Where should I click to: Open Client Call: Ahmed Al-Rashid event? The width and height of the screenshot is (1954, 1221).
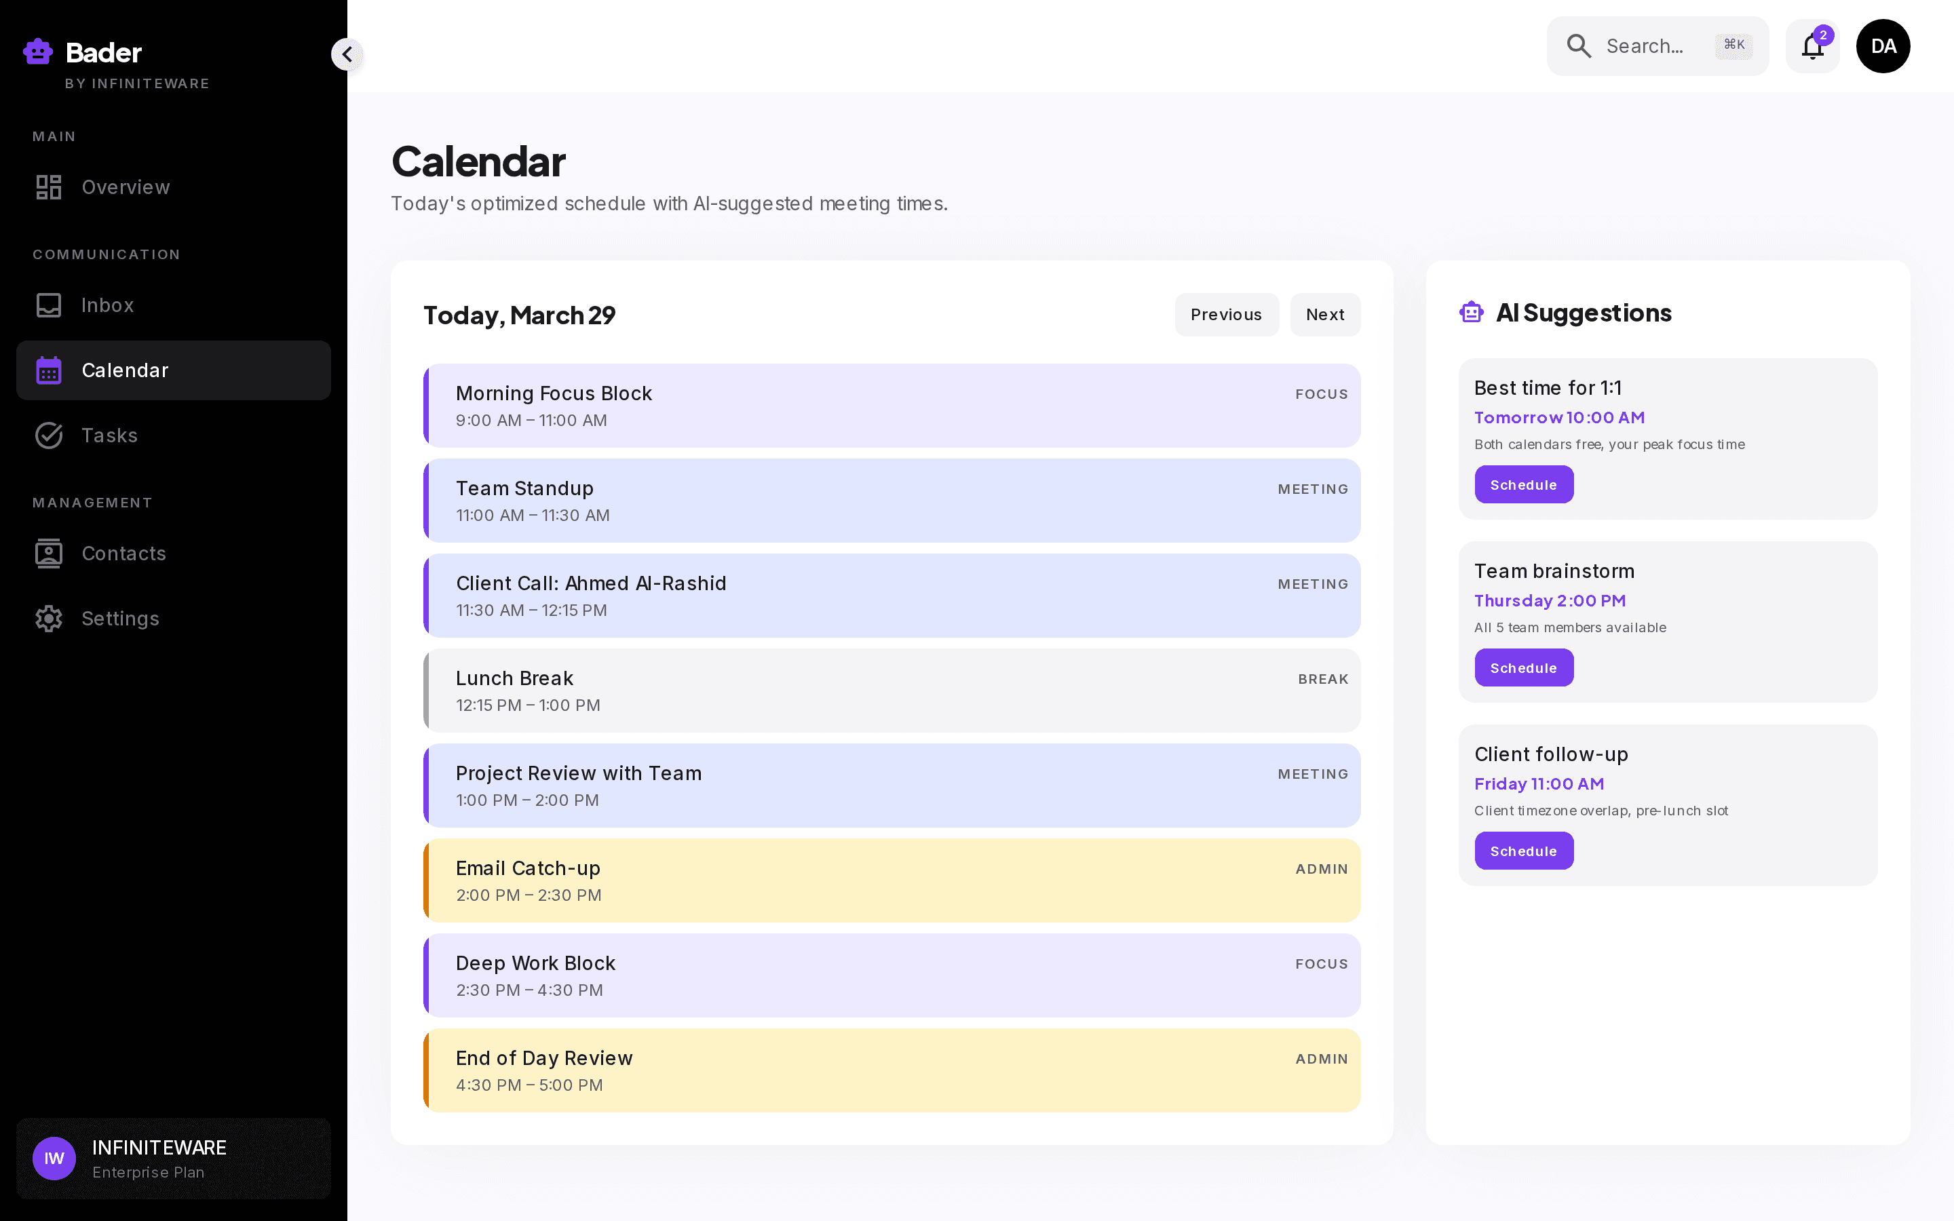pos(892,596)
